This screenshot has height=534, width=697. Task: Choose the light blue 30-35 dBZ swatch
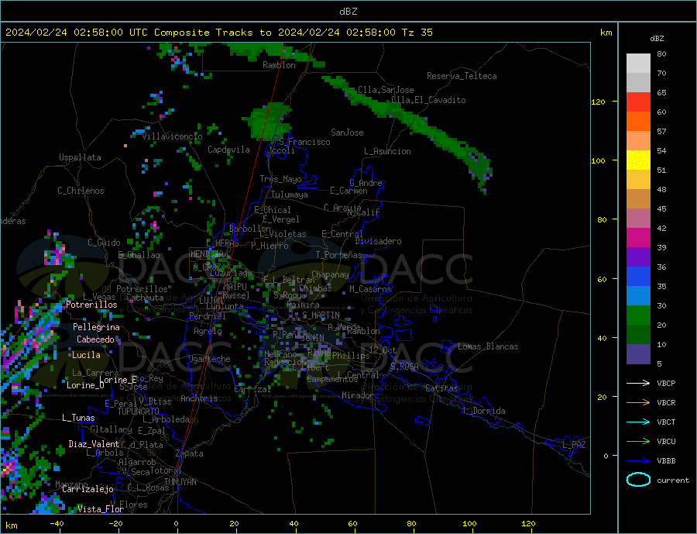click(x=638, y=296)
